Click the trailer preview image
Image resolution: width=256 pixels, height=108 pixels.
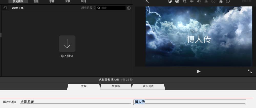pyautogui.click(x=199, y=36)
